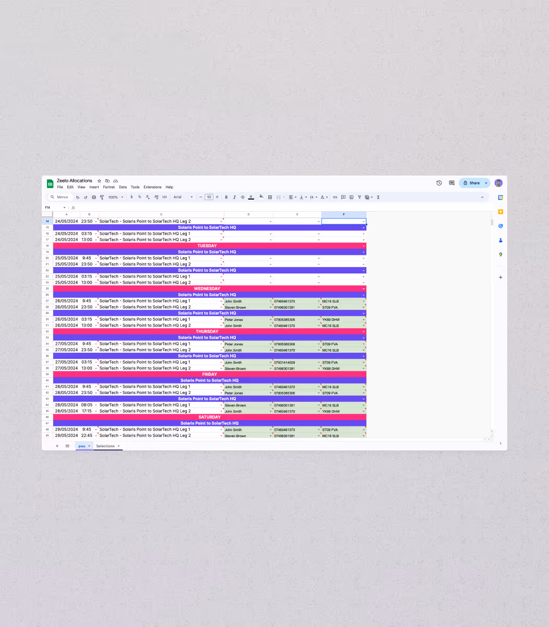Image resolution: width=549 pixels, height=627 pixels.
Task: Open filter views dropdown
Action: pyautogui.click(x=369, y=197)
